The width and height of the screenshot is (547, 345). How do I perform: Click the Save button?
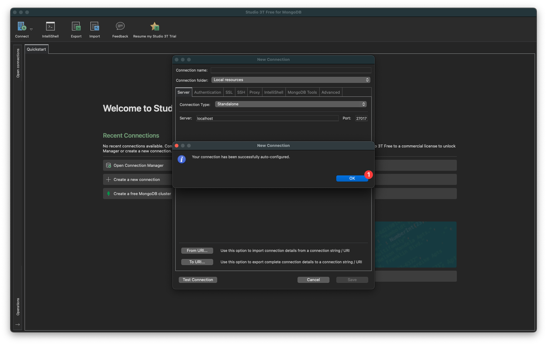pos(352,280)
